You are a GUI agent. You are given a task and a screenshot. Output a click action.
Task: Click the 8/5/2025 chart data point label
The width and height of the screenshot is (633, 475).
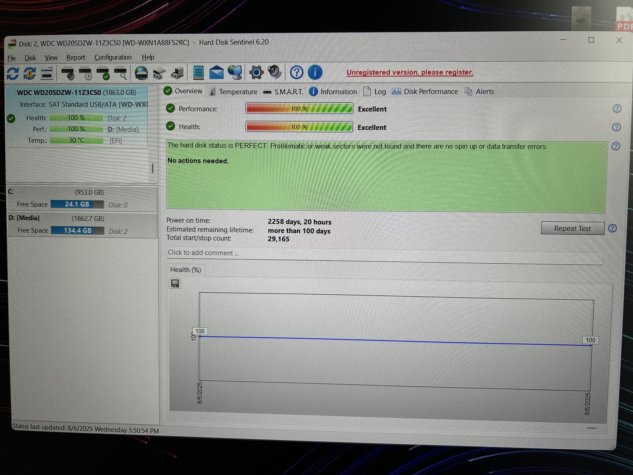(x=200, y=331)
